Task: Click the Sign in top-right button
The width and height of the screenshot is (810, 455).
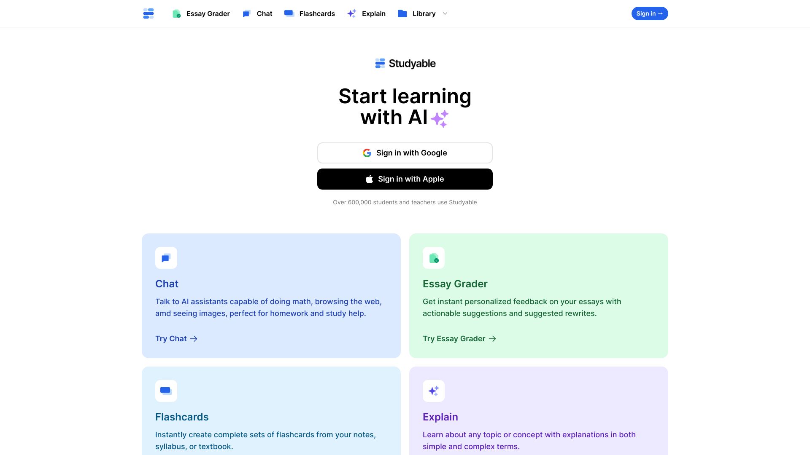Action: [x=649, y=13]
